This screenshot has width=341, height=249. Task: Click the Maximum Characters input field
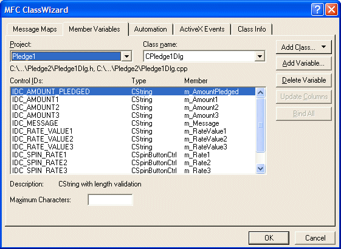110,200
